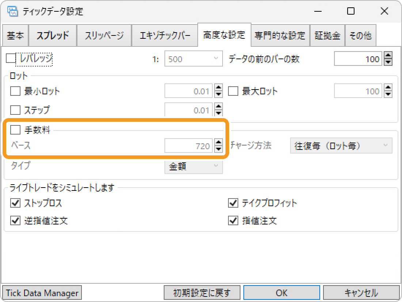
Task: Click the ステップ 0.01 value field
Action: click(x=189, y=110)
